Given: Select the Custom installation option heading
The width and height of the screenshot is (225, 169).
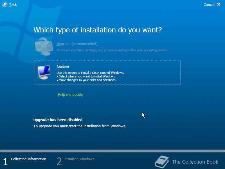Looking at the screenshot, I should [x=63, y=66].
